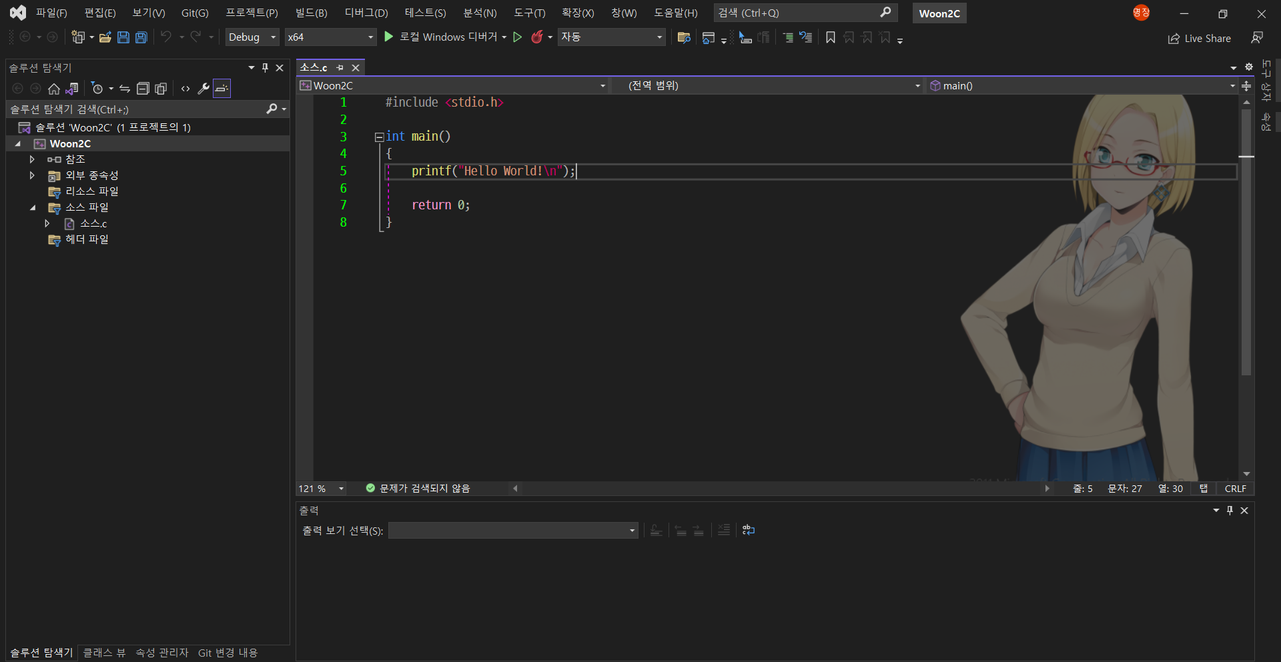1281x662 pixels.
Task: Open the x64 platform dropdown
Action: pyautogui.click(x=330, y=37)
